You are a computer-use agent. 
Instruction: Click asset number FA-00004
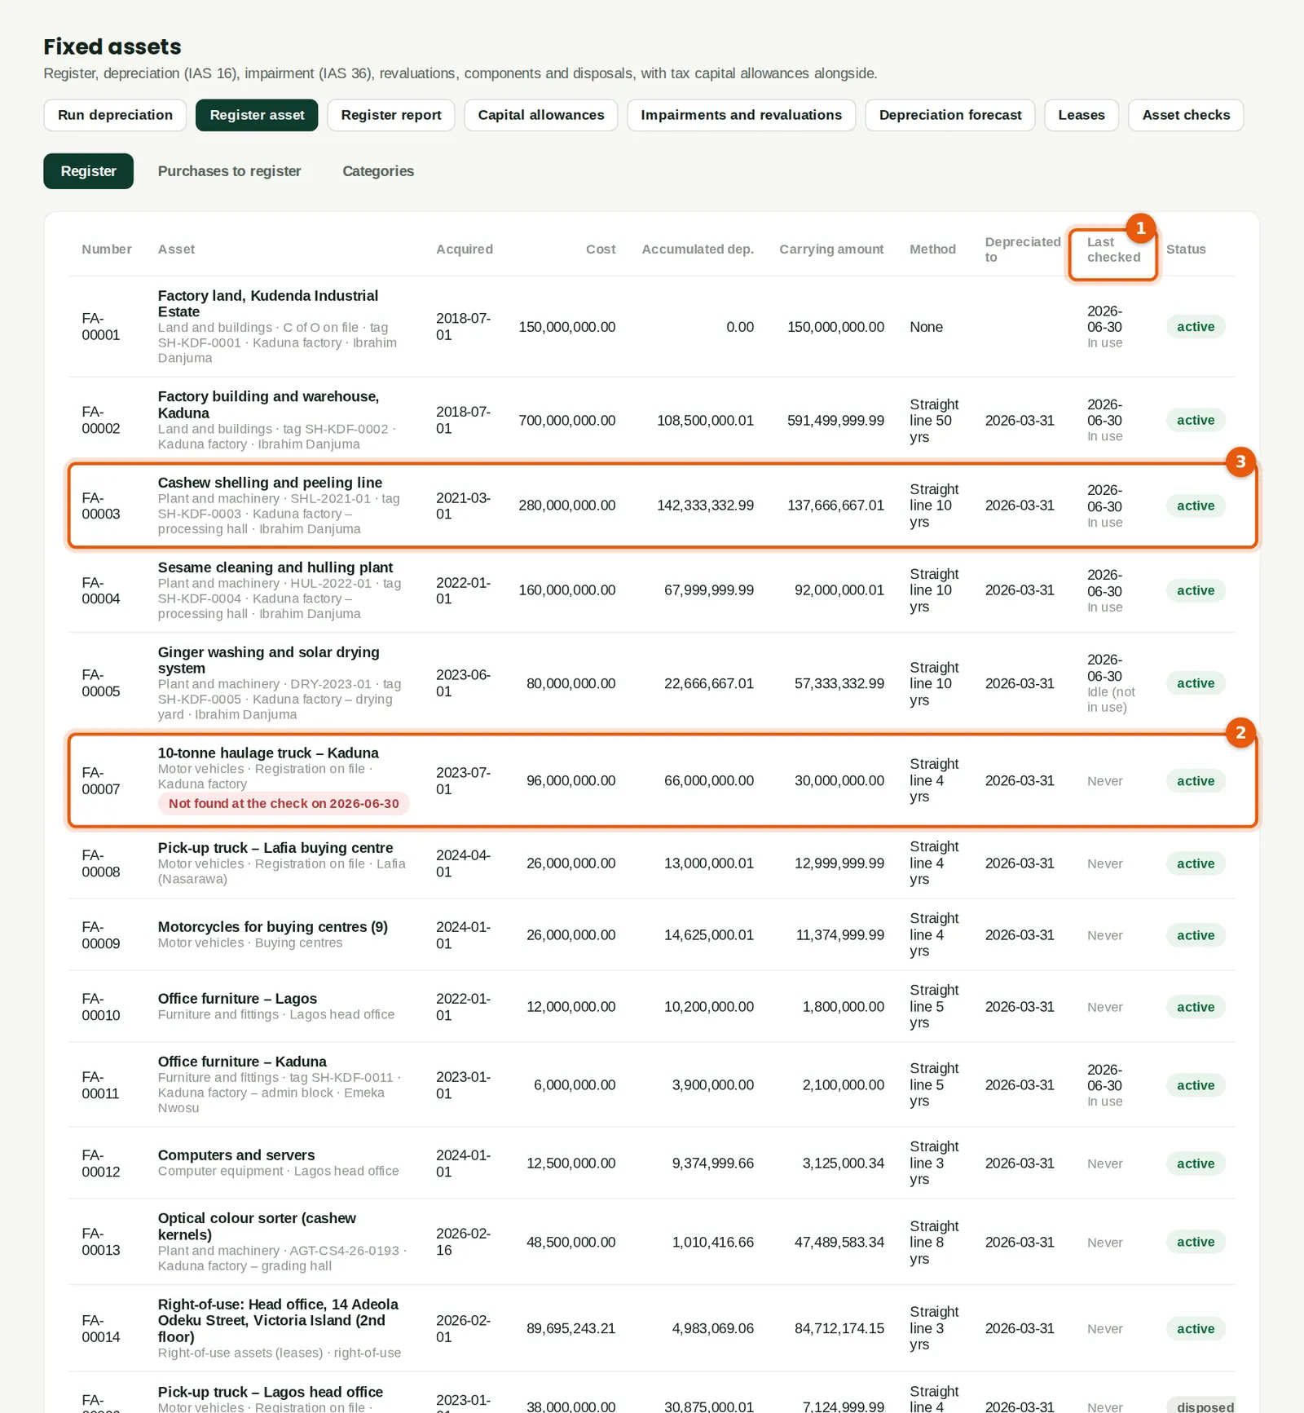pyautogui.click(x=101, y=591)
